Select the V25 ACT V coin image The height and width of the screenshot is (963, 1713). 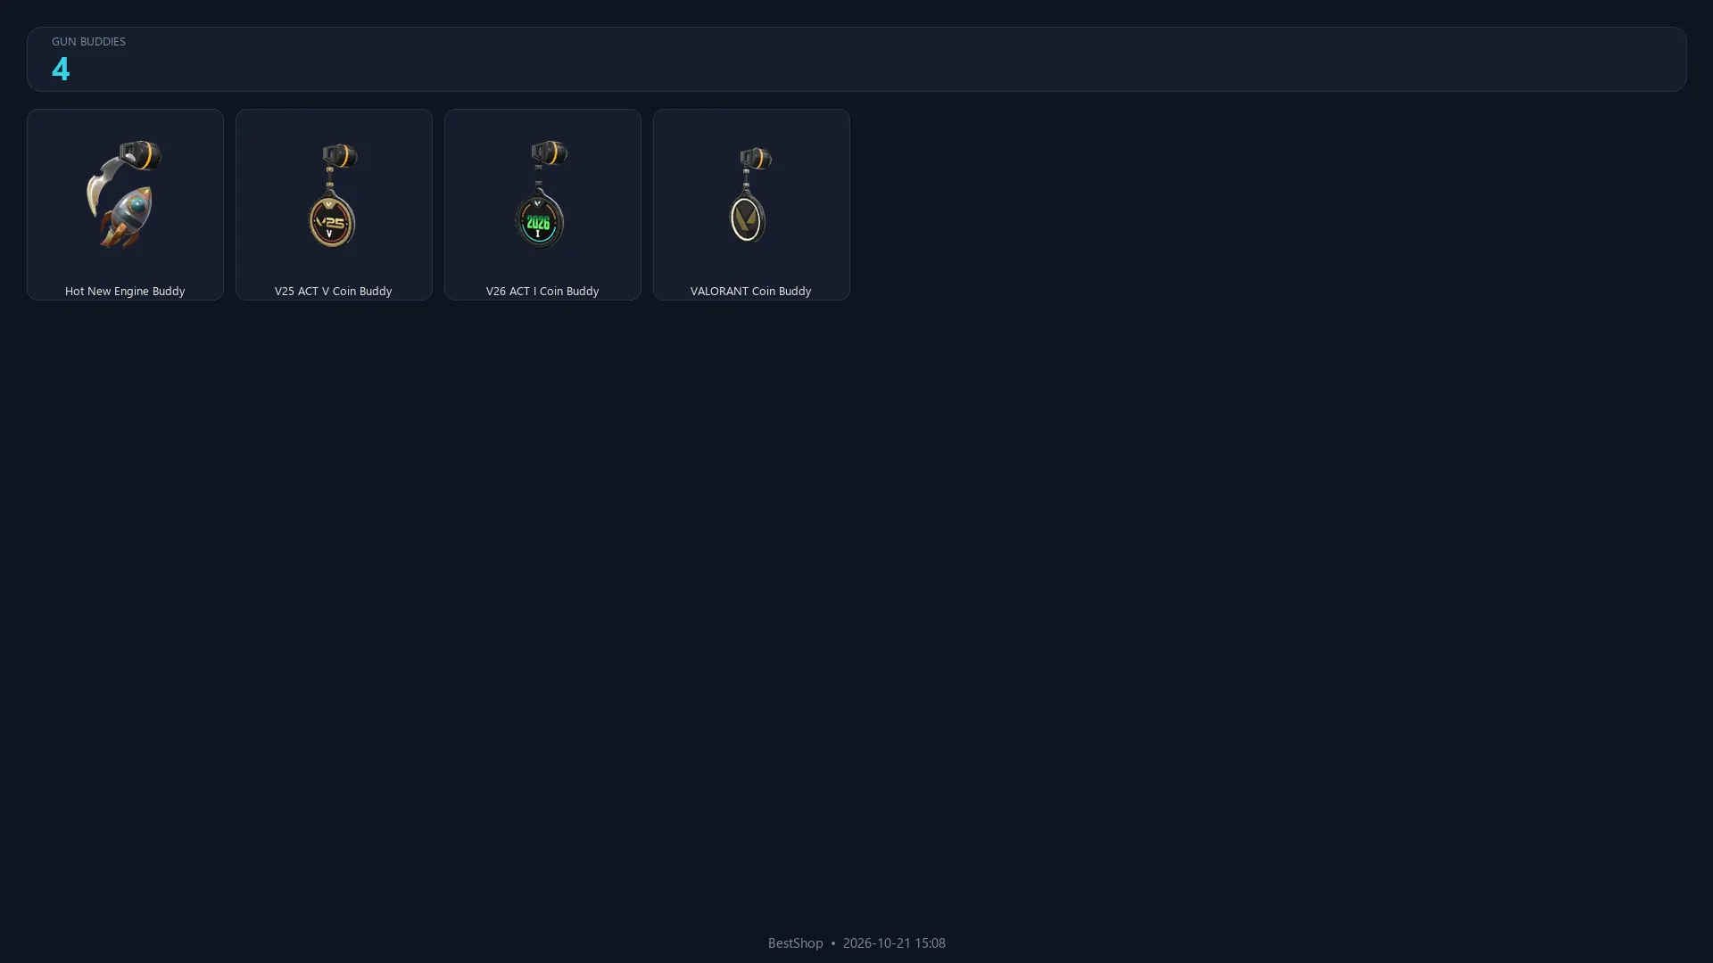click(334, 194)
